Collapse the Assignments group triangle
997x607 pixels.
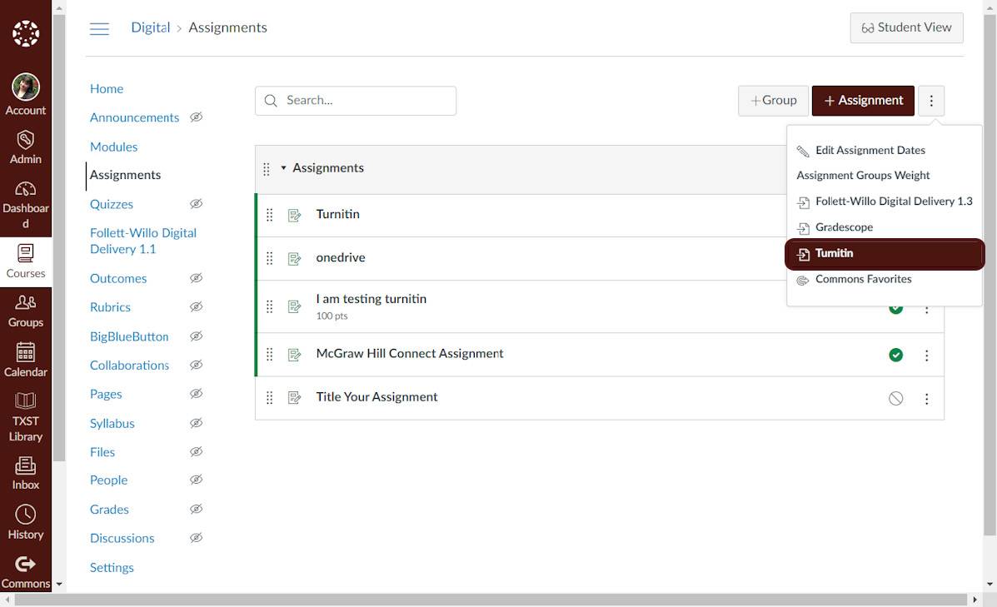(x=283, y=168)
